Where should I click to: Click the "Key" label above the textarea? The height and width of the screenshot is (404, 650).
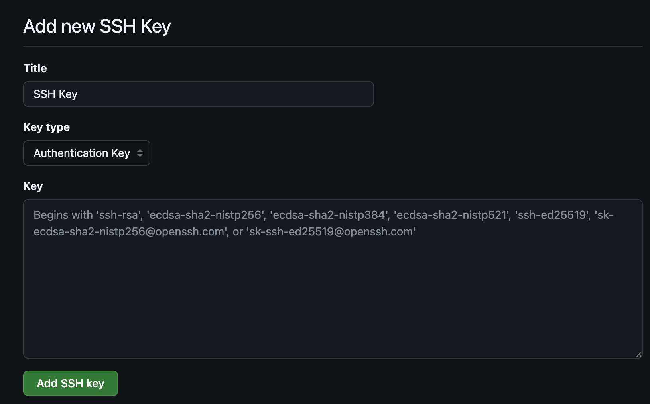pyautogui.click(x=33, y=186)
